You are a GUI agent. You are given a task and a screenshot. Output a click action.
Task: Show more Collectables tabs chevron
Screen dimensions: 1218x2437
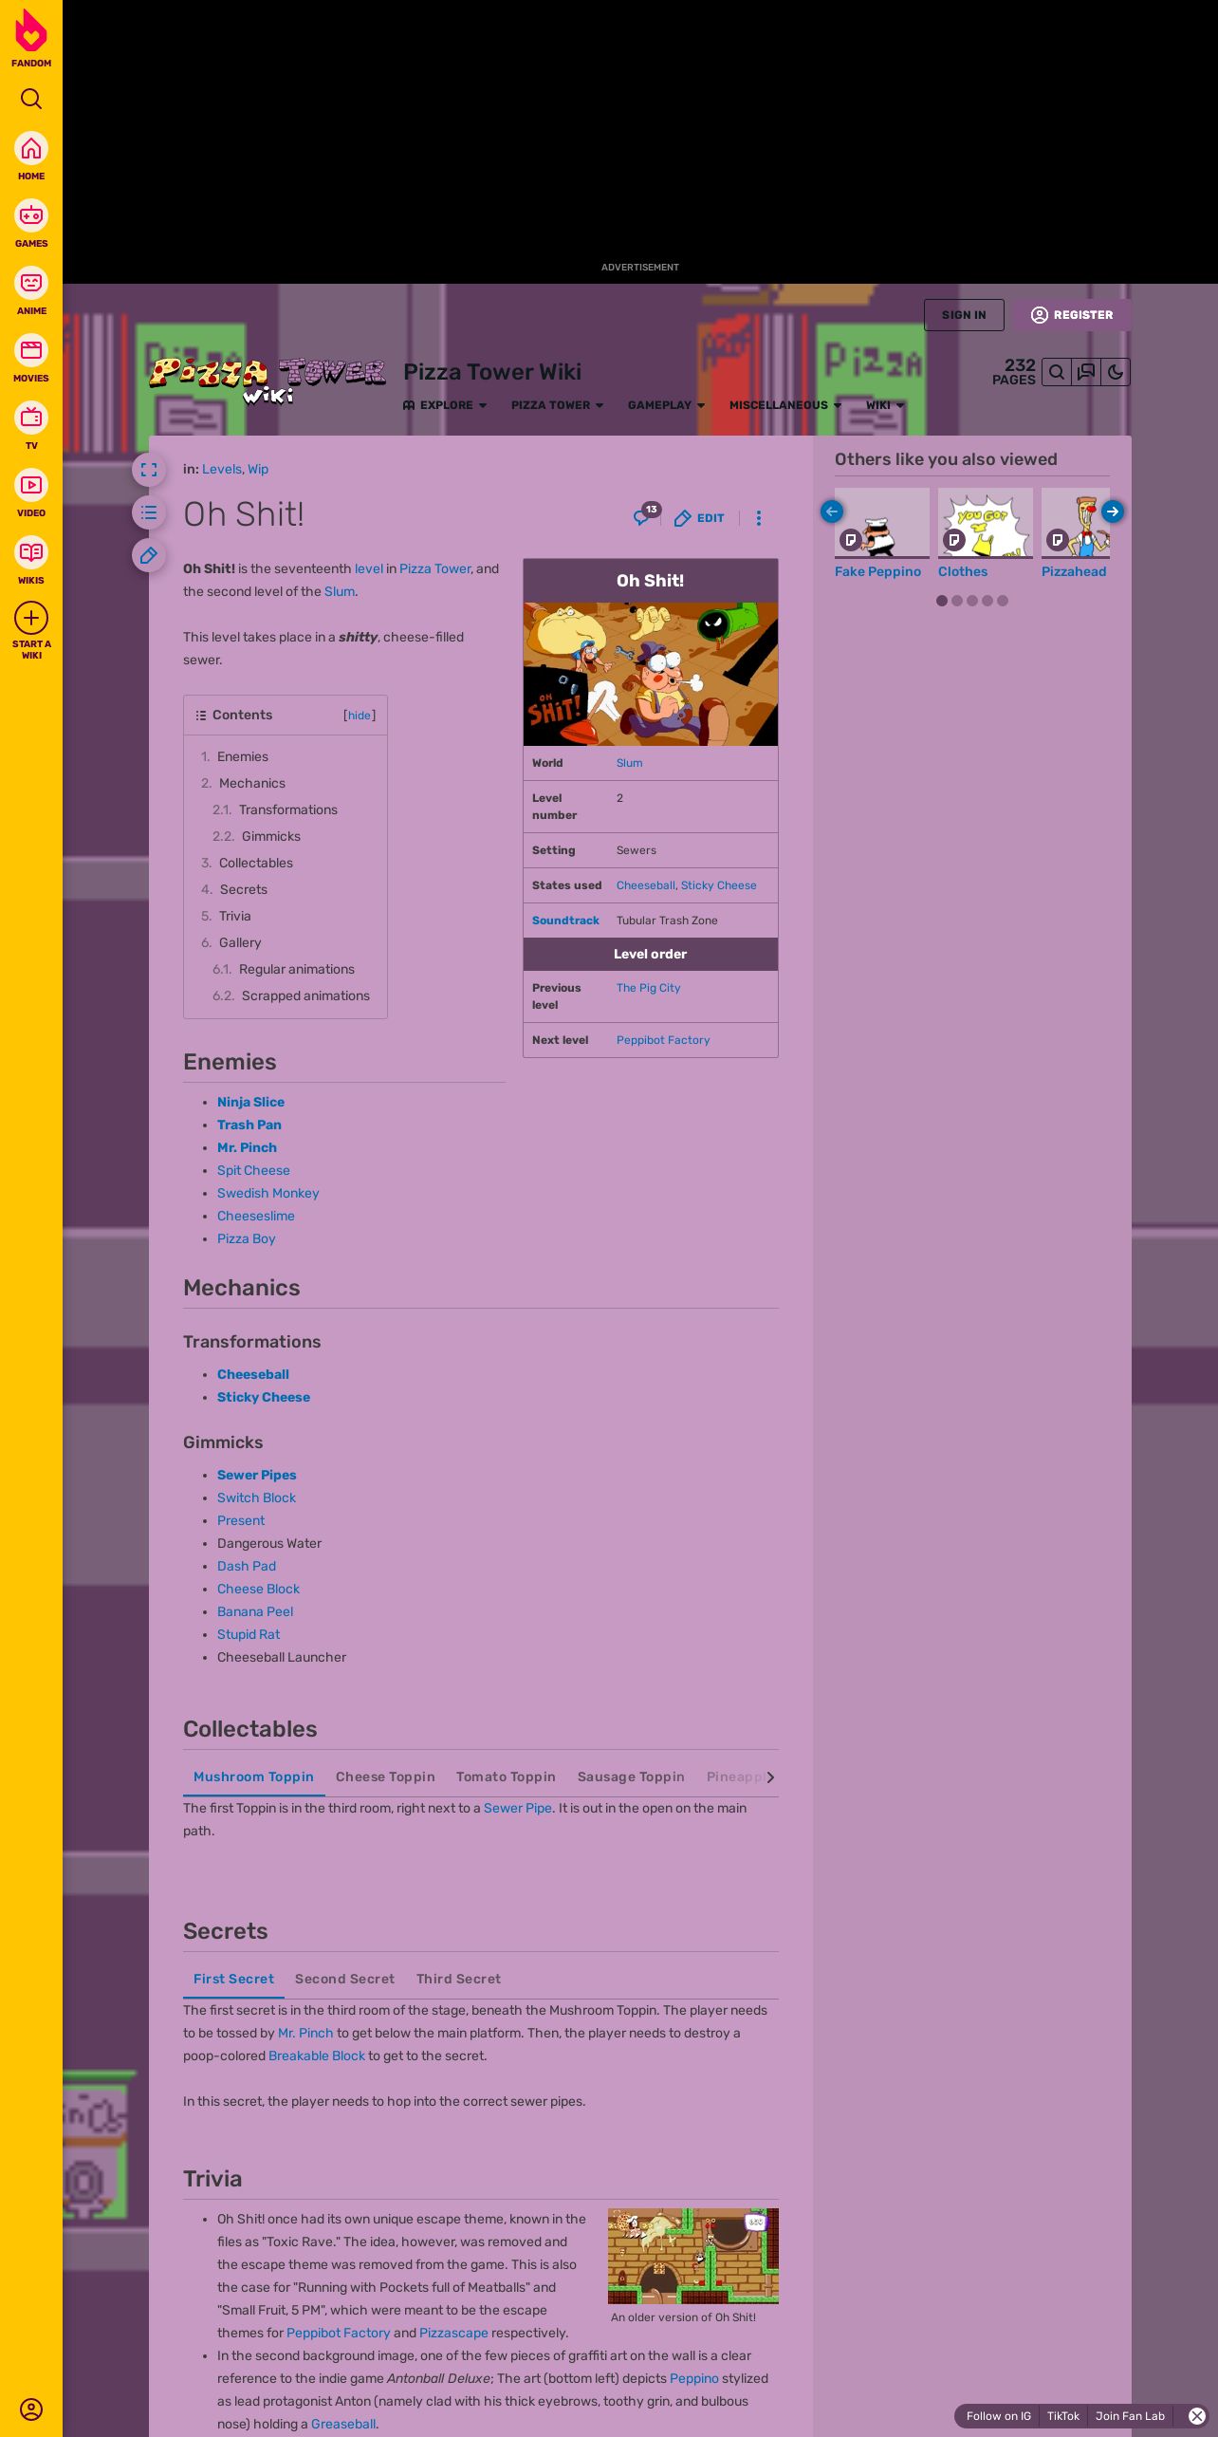770,1777
